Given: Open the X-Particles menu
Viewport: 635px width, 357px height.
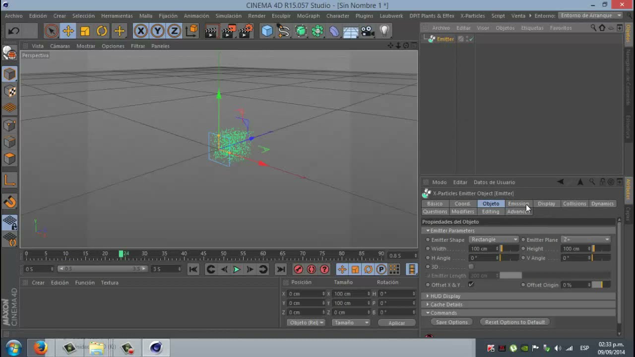Looking at the screenshot, I should pos(472,16).
